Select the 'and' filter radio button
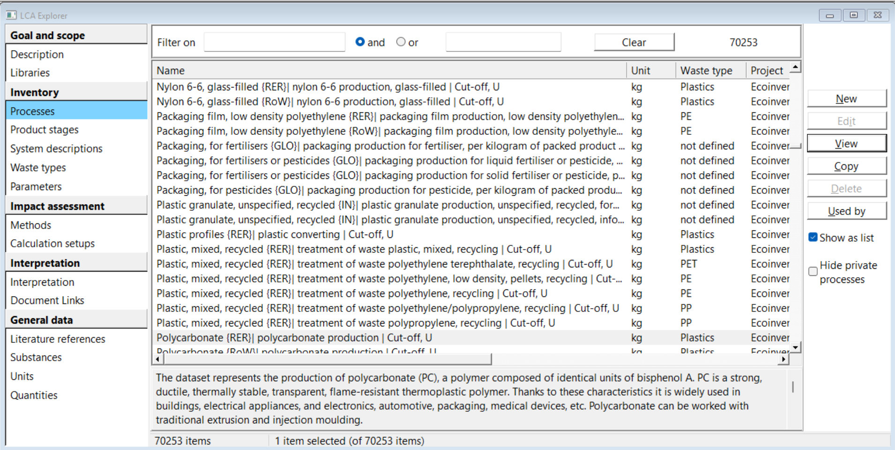Image resolution: width=895 pixels, height=450 pixels. coord(360,42)
